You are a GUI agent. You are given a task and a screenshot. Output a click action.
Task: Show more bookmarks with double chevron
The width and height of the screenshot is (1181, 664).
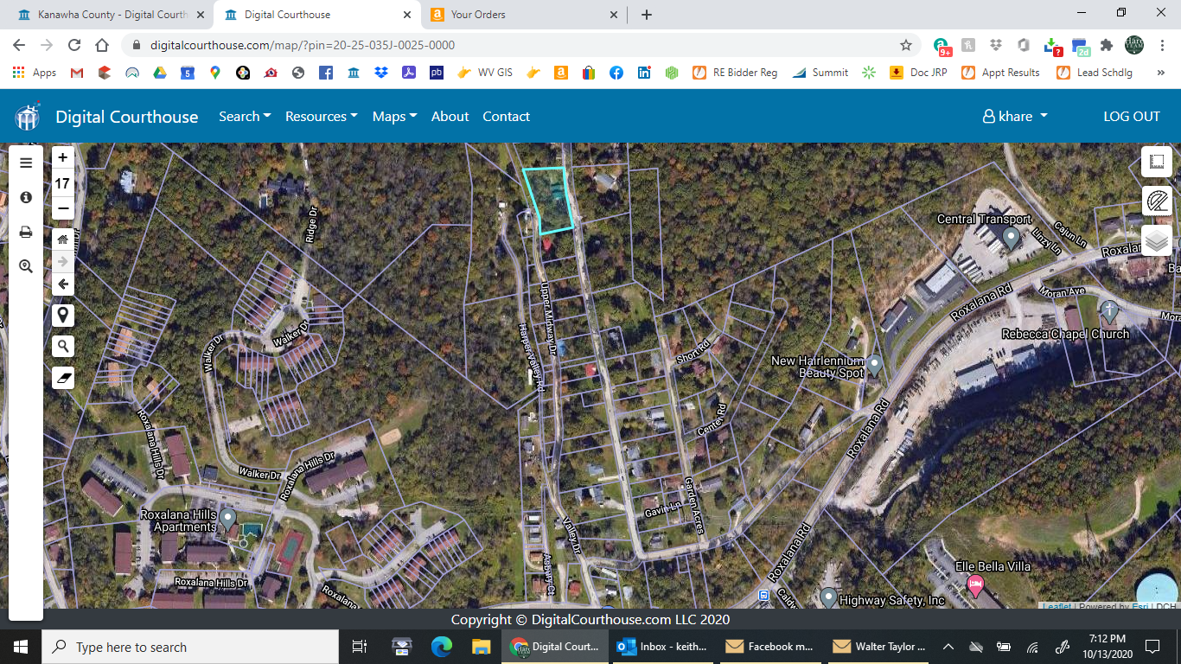click(x=1161, y=73)
